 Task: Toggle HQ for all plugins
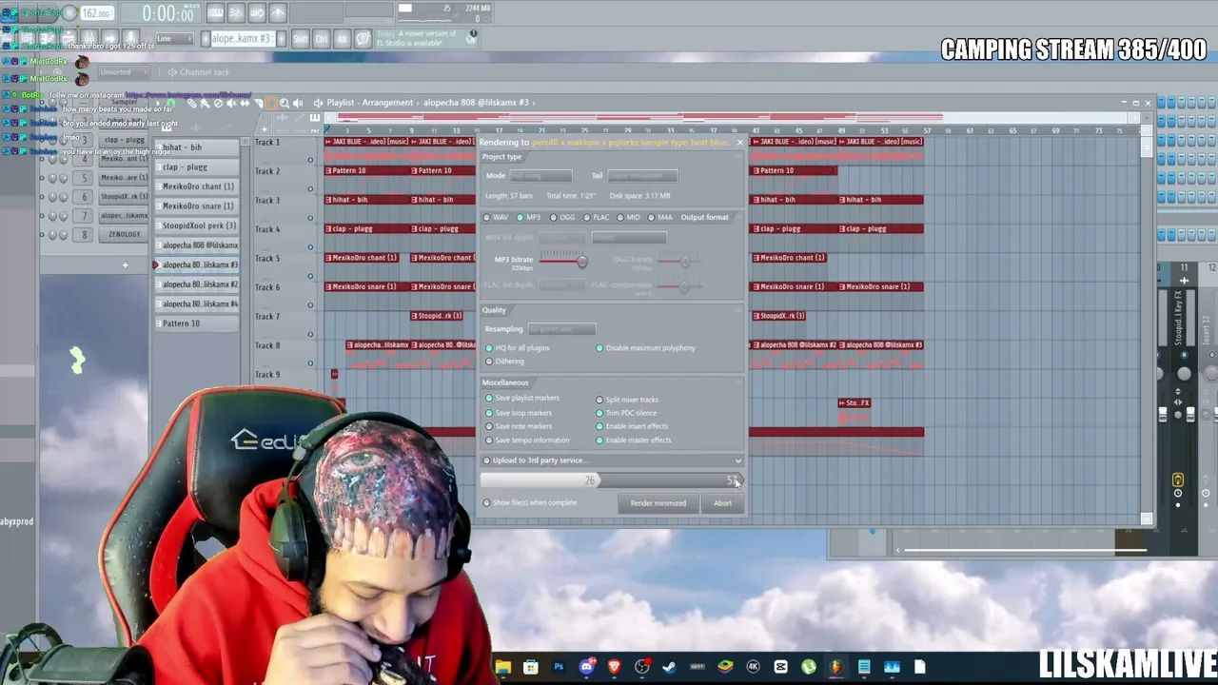coord(519,348)
